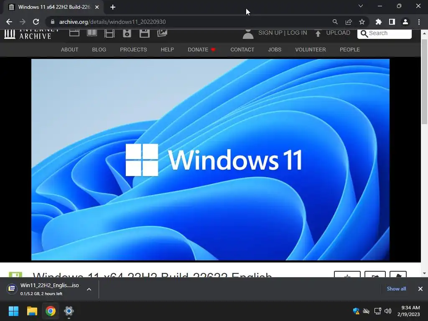Click the Internet Archive search field
Image resolution: width=428 pixels, height=321 pixels.
[385, 33]
